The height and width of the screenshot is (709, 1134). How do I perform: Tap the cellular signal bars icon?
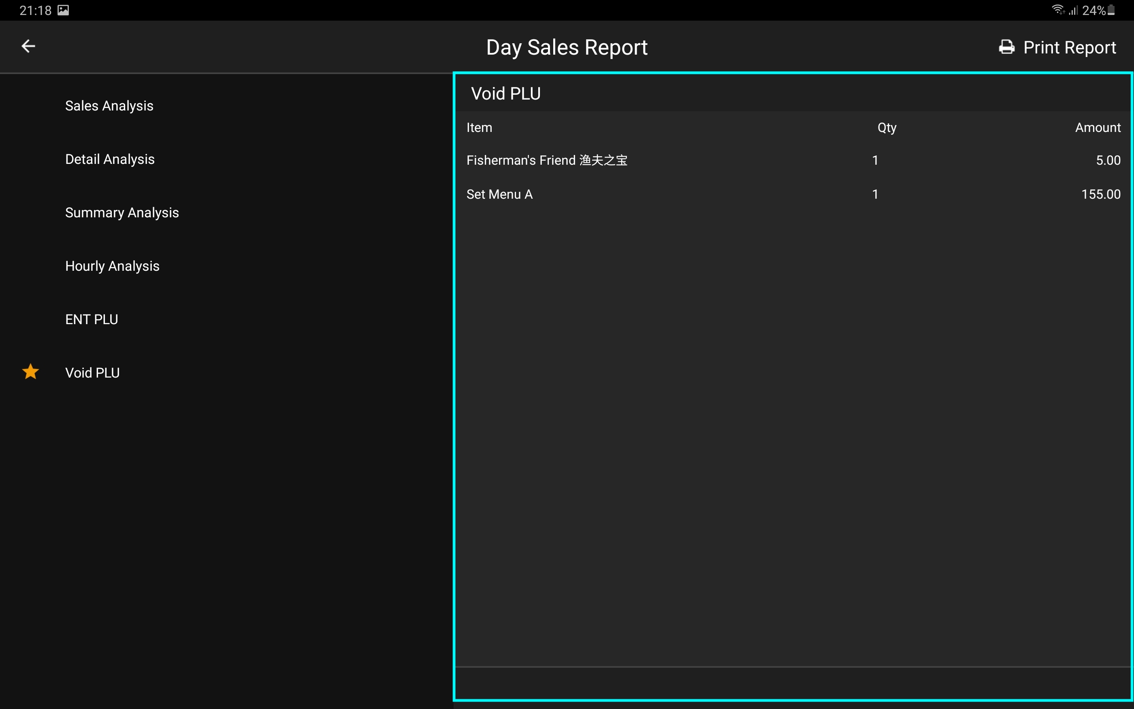tap(1073, 10)
